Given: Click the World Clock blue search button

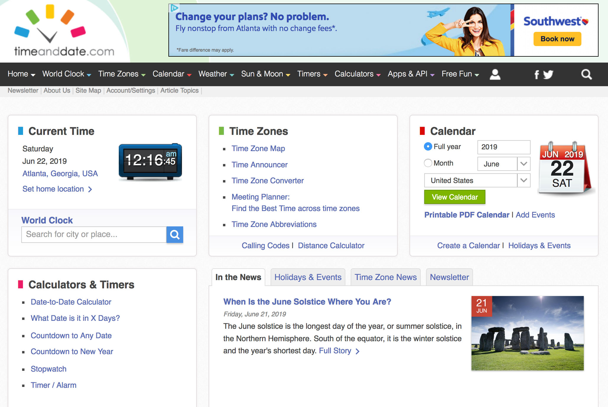Looking at the screenshot, I should (x=175, y=235).
